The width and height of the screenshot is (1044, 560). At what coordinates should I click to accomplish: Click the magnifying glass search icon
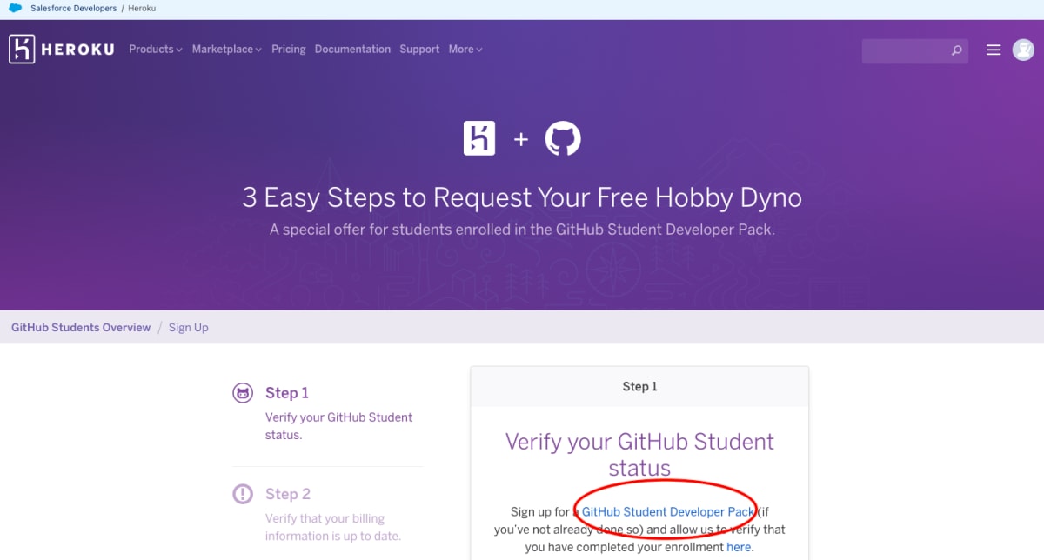pos(957,50)
